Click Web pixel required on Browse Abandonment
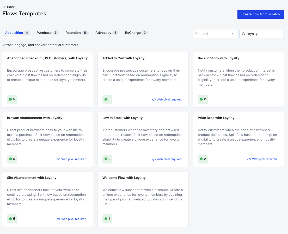288x234 pixels. pos(71,159)
